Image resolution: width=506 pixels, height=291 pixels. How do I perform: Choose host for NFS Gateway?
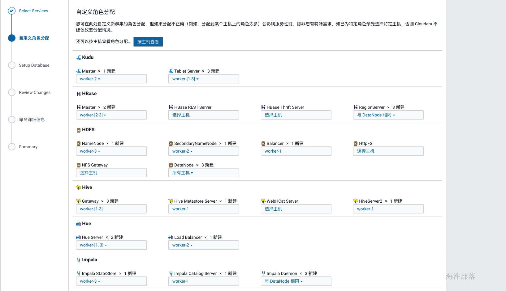coord(111,173)
